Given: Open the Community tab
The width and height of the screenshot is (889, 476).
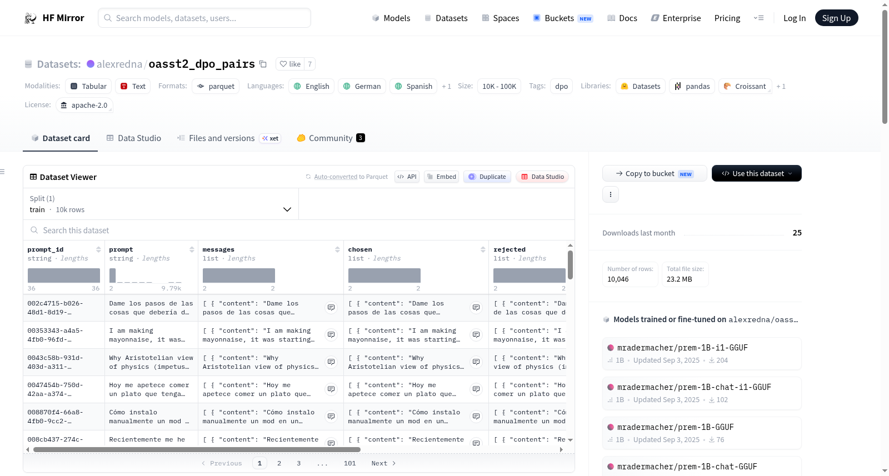Looking at the screenshot, I should (x=331, y=138).
